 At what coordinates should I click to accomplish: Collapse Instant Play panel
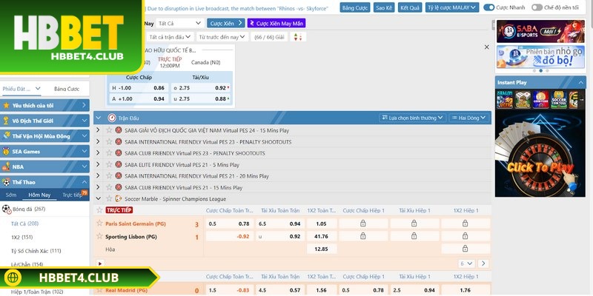tap(580, 82)
